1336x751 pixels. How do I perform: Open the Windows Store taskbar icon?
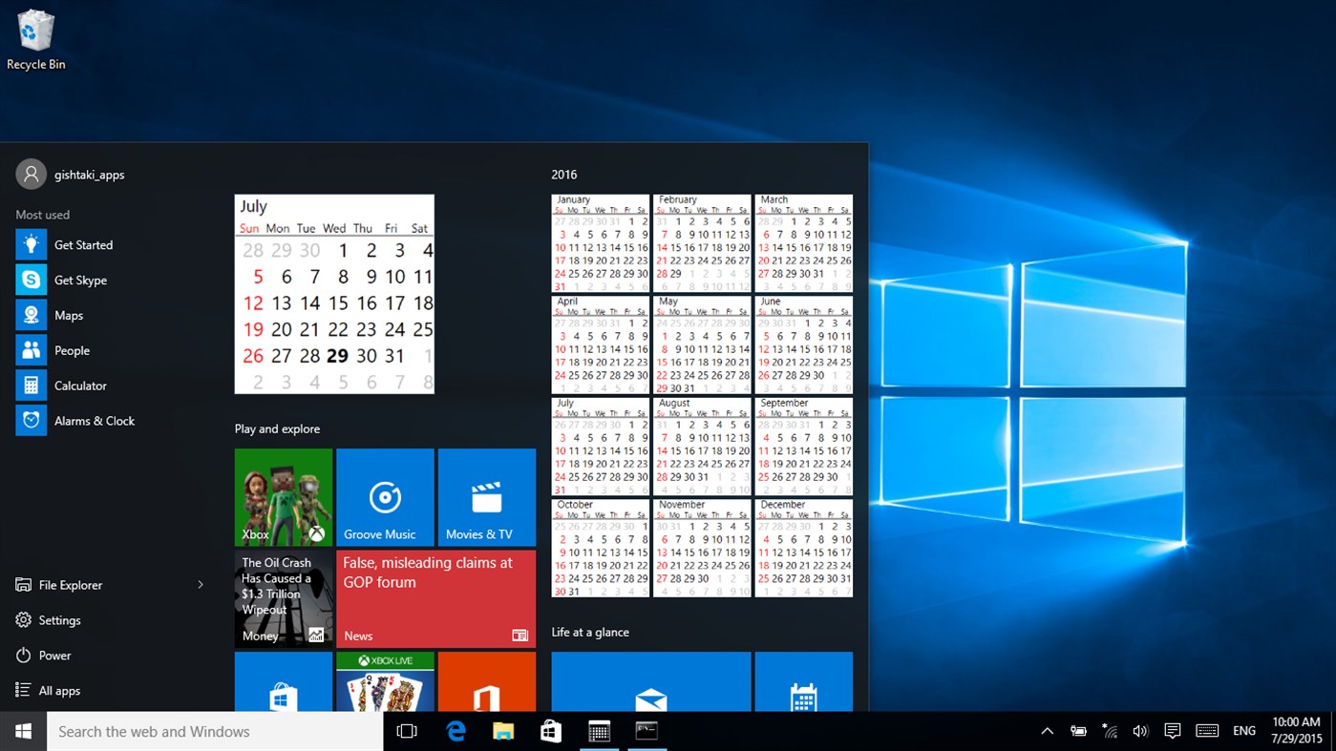[551, 730]
